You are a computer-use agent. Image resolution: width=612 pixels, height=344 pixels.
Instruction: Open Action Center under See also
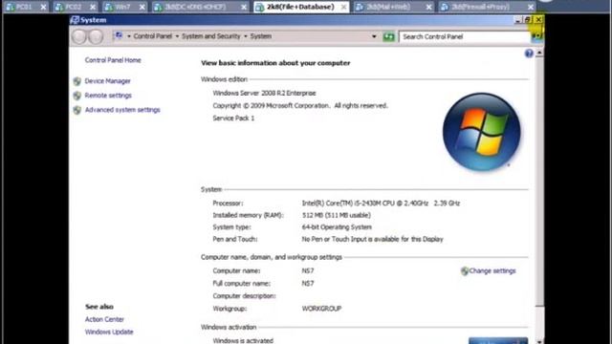pos(104,319)
